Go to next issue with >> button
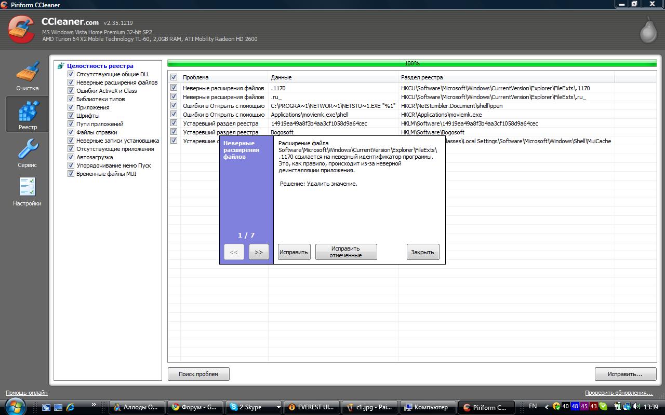665x415 pixels. pos(259,252)
